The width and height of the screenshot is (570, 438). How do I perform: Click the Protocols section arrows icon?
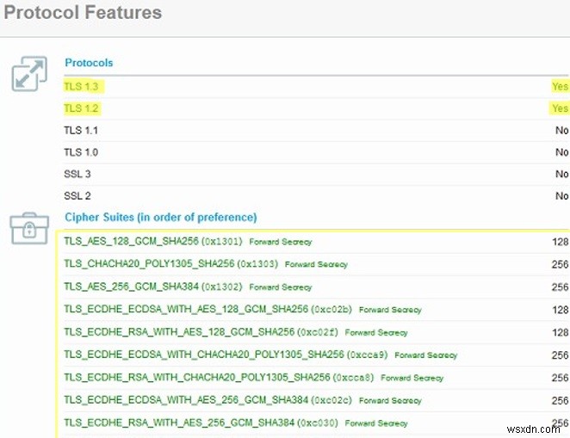click(28, 73)
